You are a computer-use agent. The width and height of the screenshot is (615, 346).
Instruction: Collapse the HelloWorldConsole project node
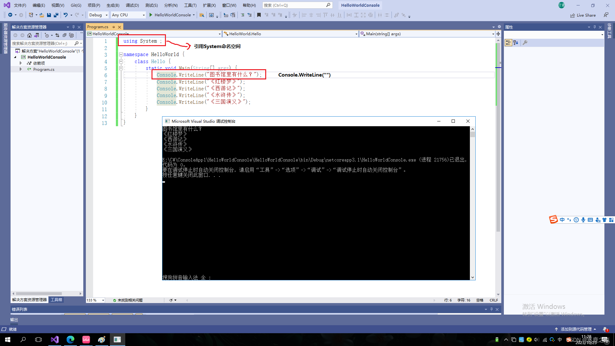tap(15, 57)
